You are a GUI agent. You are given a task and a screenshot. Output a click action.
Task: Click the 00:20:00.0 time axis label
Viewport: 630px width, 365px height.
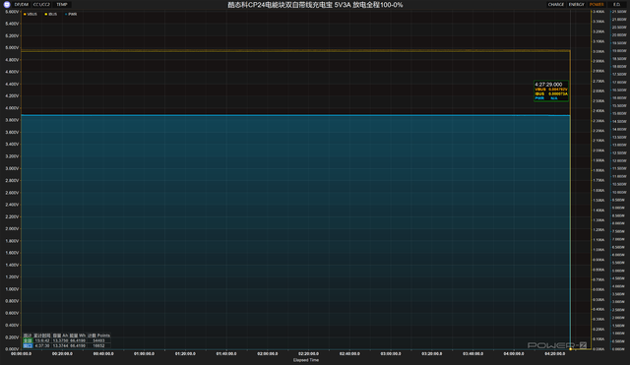[x=62, y=354]
